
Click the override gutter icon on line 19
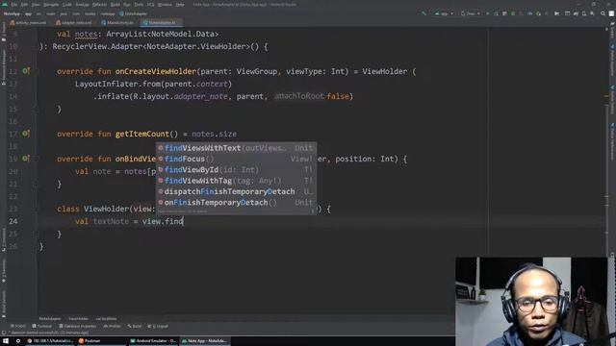(x=26, y=159)
